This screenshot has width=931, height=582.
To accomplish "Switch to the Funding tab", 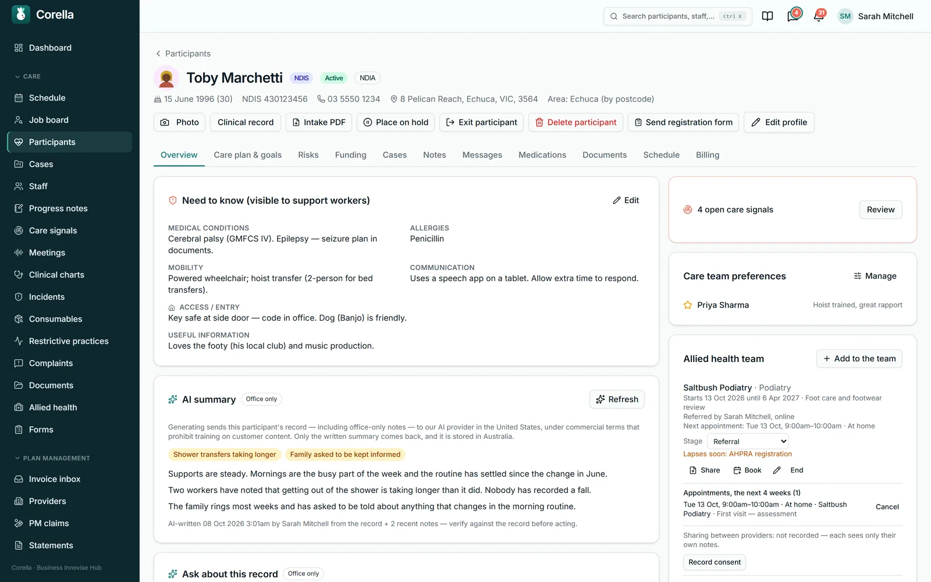I will (x=351, y=155).
